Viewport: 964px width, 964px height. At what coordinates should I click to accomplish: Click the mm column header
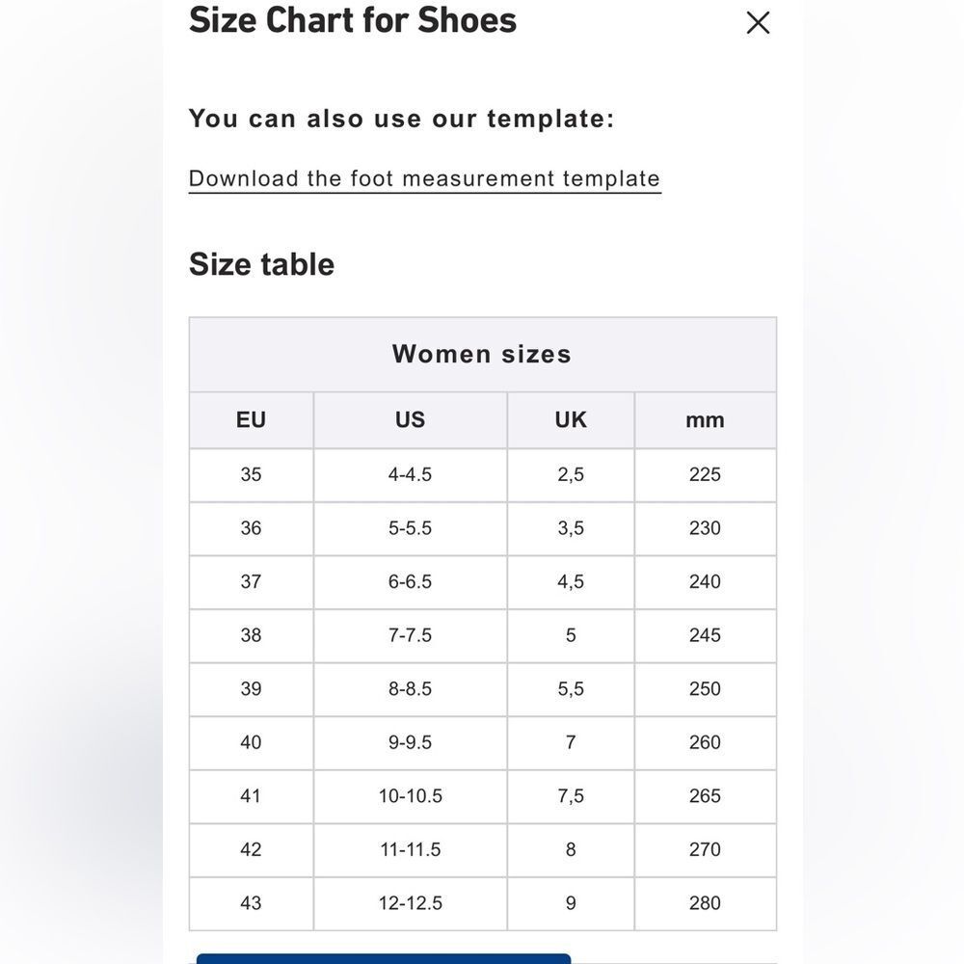706,420
